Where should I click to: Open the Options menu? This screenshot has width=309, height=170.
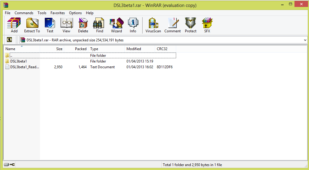pyautogui.click(x=75, y=13)
